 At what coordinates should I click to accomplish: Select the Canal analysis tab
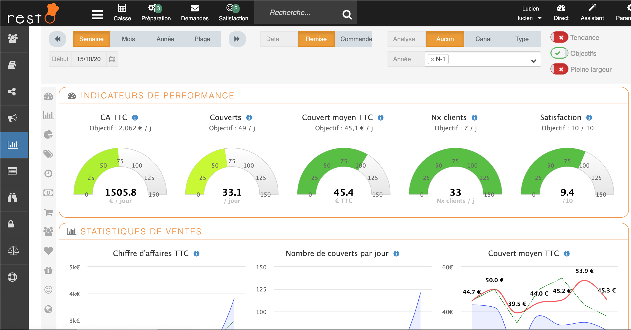(x=483, y=39)
